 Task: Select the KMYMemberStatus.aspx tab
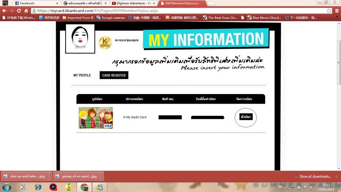tap(181, 3)
